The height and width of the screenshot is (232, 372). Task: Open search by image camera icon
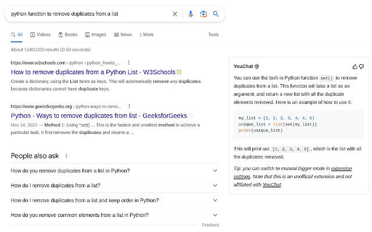[x=203, y=14]
